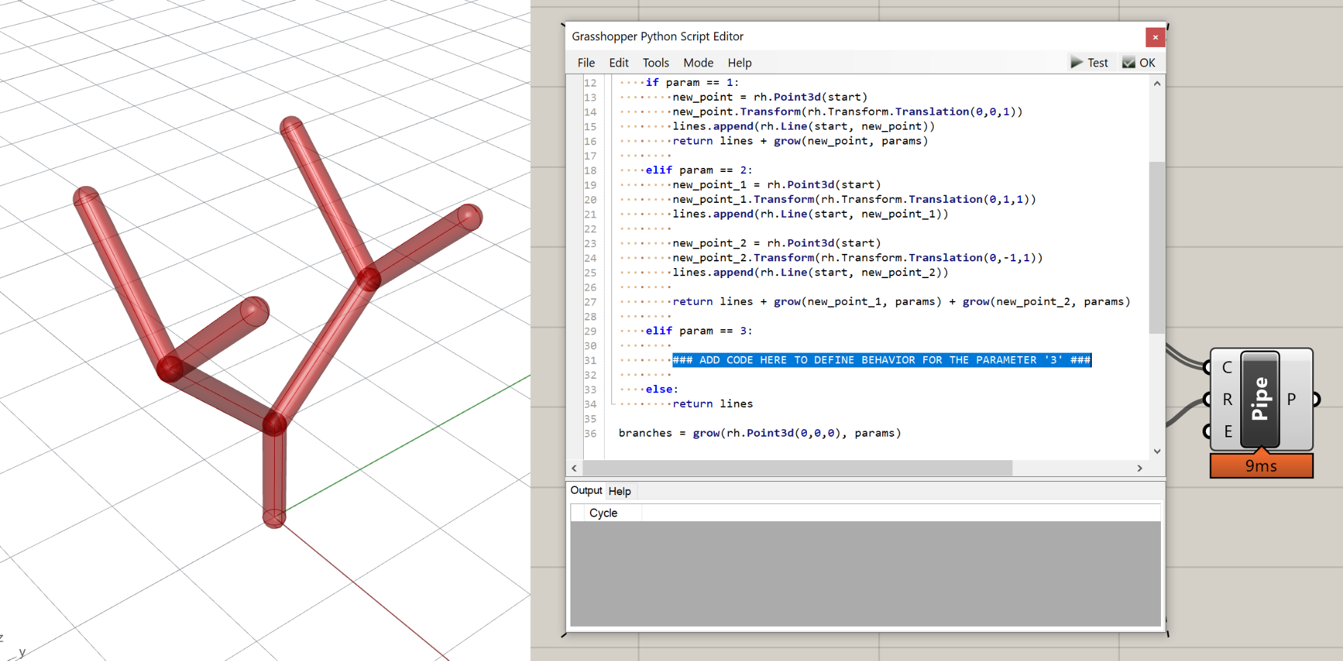
Task: Switch to the Output tab
Action: click(586, 490)
